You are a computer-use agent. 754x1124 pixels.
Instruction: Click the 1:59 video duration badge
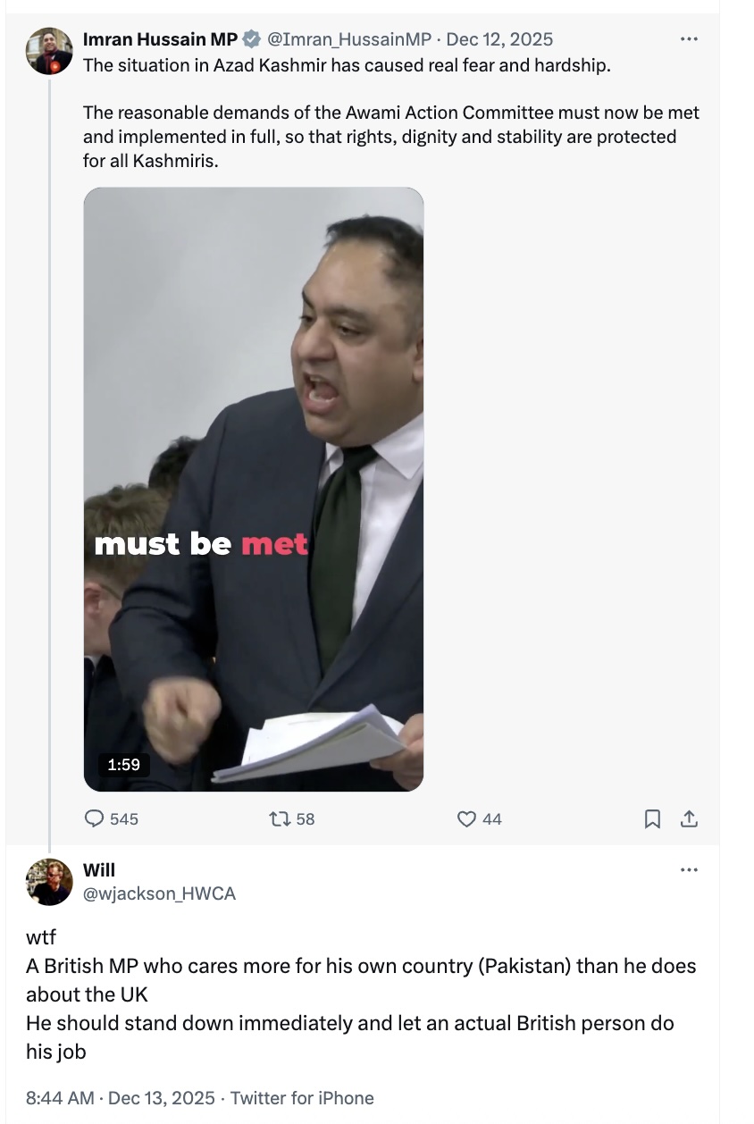[x=123, y=765]
